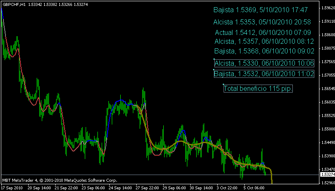Screen dimensions: 335x191
Task: Click the 1.55000 price scale value
Action: pyautogui.click(x=327, y=129)
